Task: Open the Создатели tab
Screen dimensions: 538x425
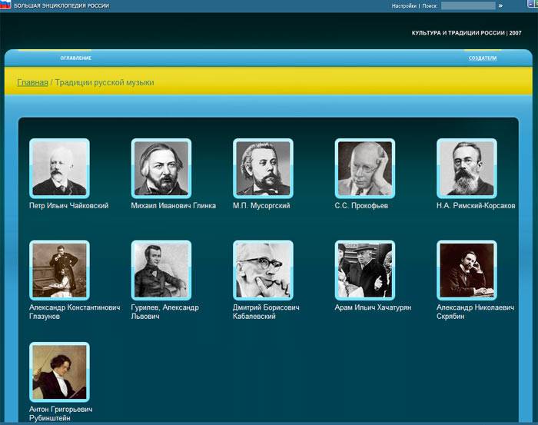Action: (483, 58)
